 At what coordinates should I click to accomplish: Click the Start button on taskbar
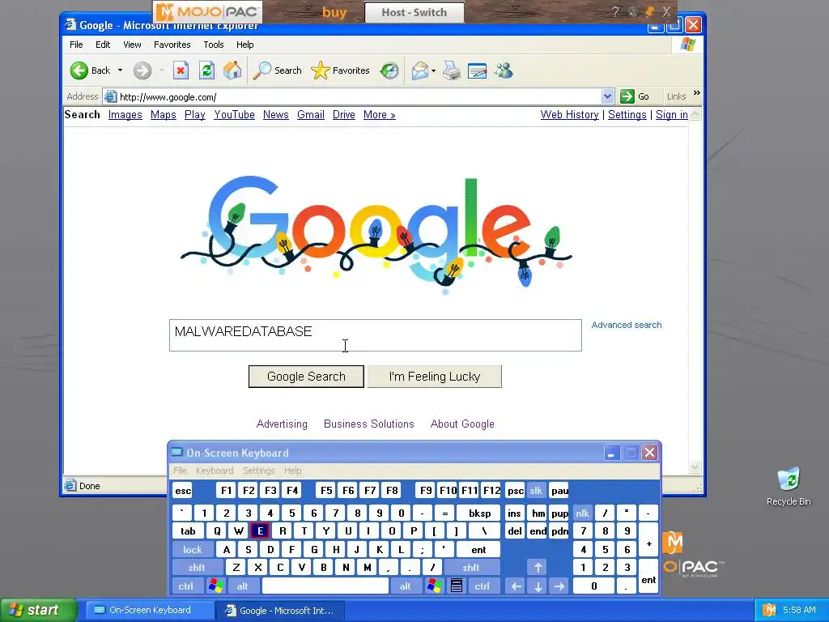pyautogui.click(x=39, y=610)
